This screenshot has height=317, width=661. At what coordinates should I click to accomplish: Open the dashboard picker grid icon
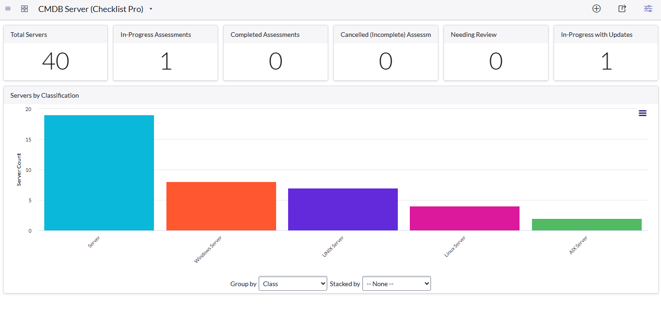point(24,8)
